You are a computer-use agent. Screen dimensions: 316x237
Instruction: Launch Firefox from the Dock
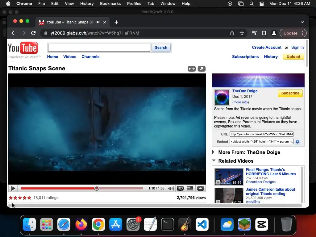pyautogui.click(x=81, y=224)
